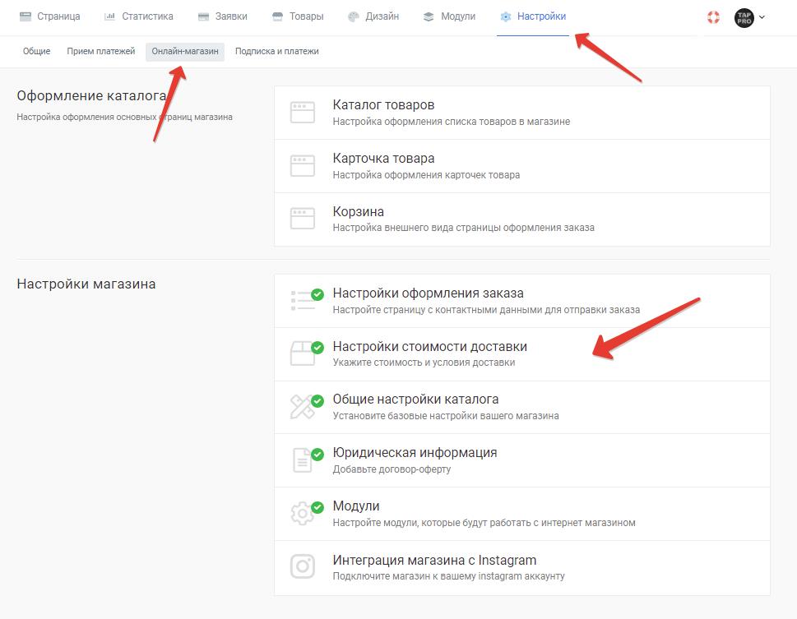Click the Карточка товара window icon
797x619 pixels.
[x=303, y=166]
